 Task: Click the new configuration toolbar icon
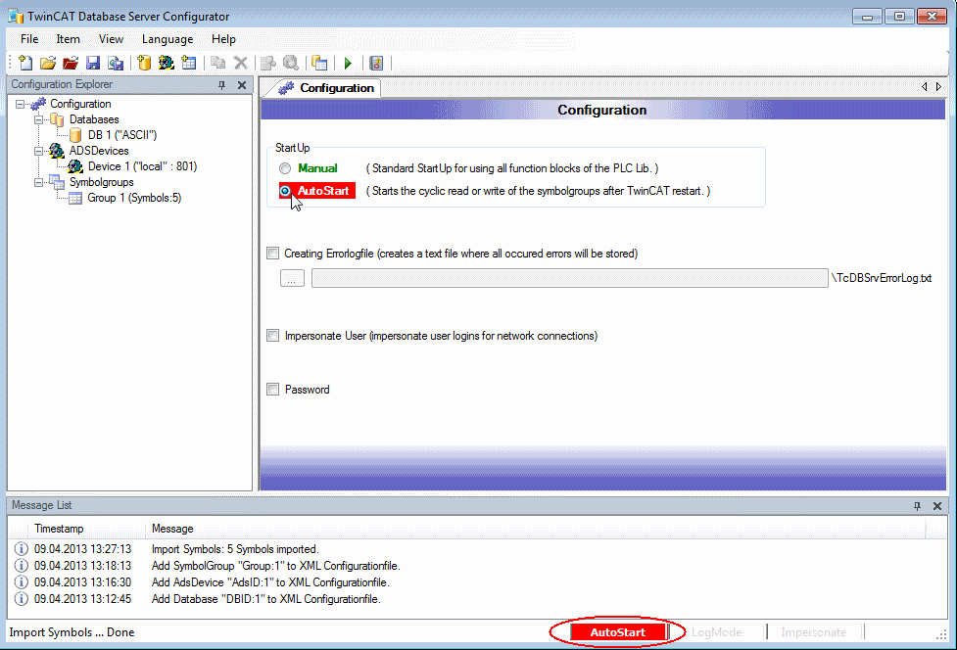25,63
